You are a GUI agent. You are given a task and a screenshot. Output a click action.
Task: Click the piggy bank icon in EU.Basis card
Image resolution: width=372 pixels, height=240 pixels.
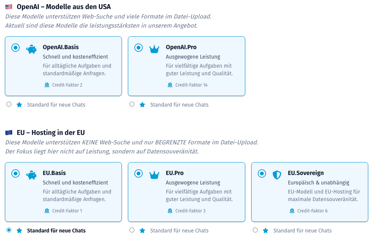[31, 175]
